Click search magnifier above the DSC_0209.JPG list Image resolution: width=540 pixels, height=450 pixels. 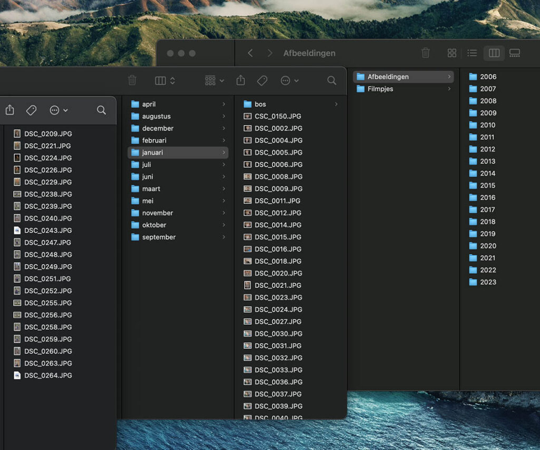point(101,110)
